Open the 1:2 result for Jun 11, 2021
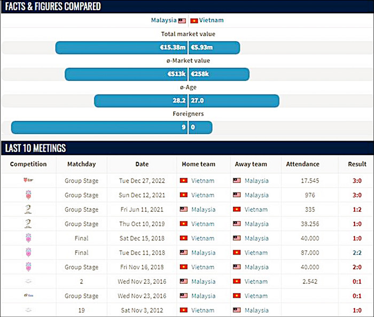The image size is (374, 317). [x=357, y=210]
